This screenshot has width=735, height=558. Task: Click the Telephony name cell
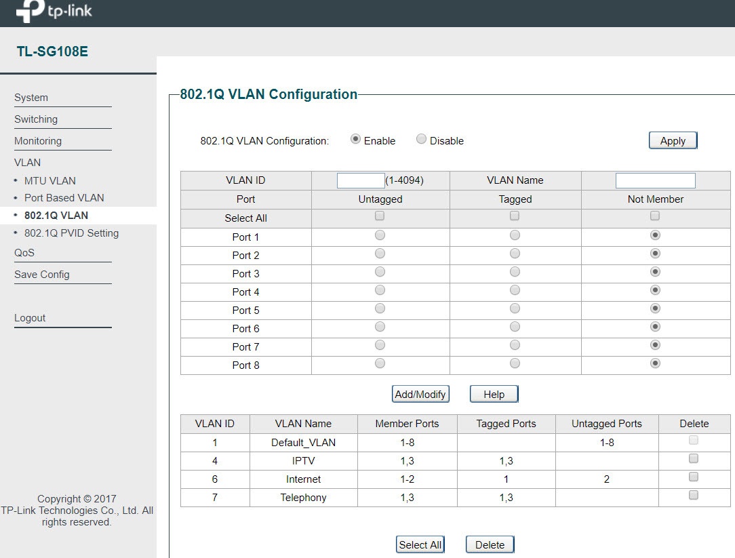[303, 498]
